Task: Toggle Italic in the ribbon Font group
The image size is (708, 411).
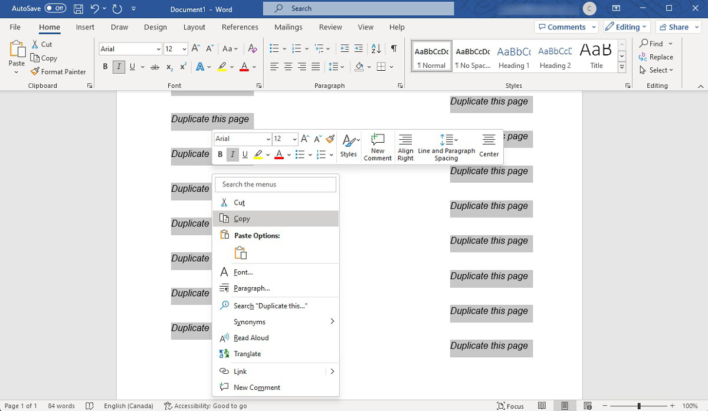Action: click(119, 67)
